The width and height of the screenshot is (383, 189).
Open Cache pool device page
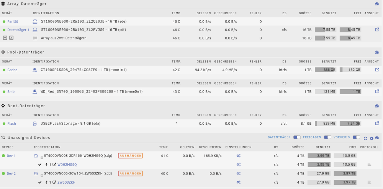12,70
